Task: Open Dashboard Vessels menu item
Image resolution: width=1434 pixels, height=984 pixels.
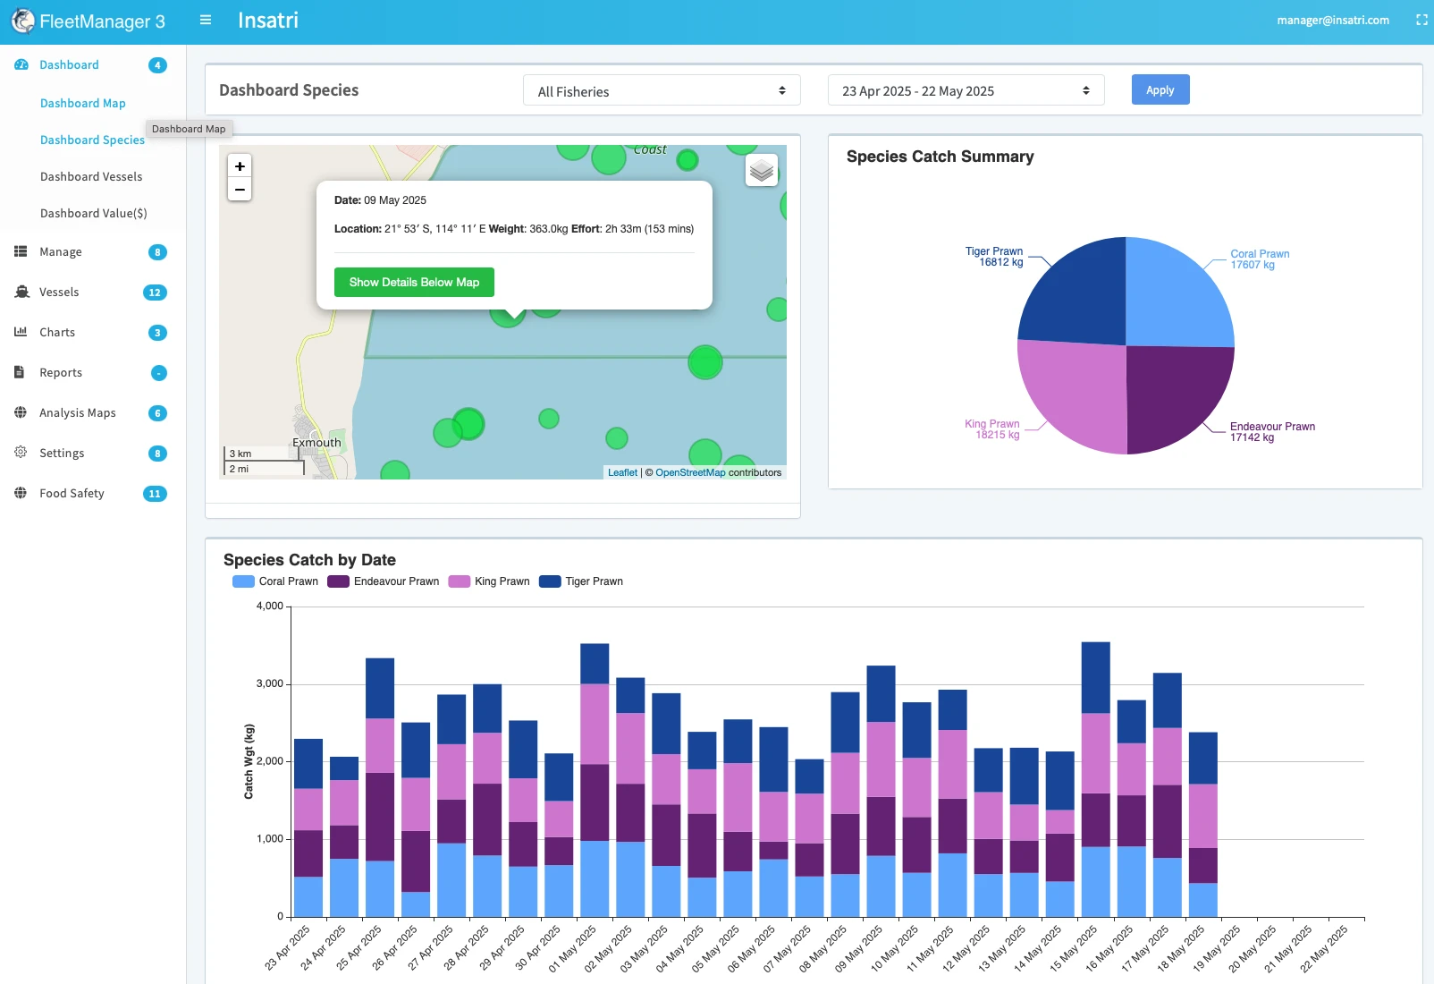Action: [91, 177]
